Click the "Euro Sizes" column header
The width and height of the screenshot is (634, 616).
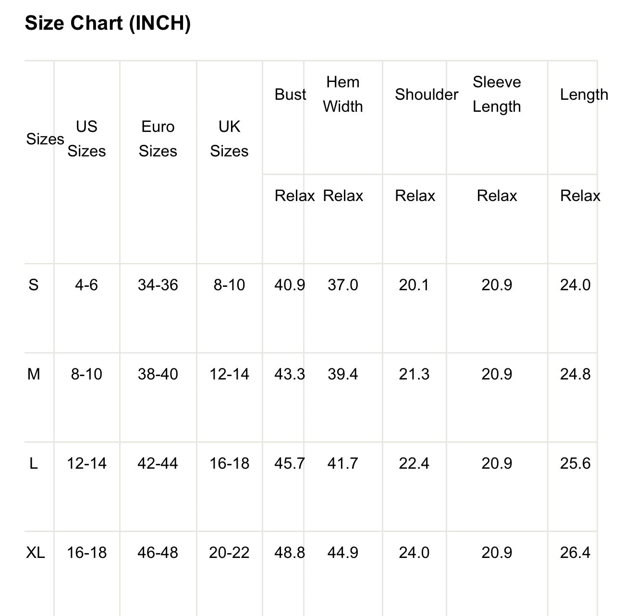158,139
